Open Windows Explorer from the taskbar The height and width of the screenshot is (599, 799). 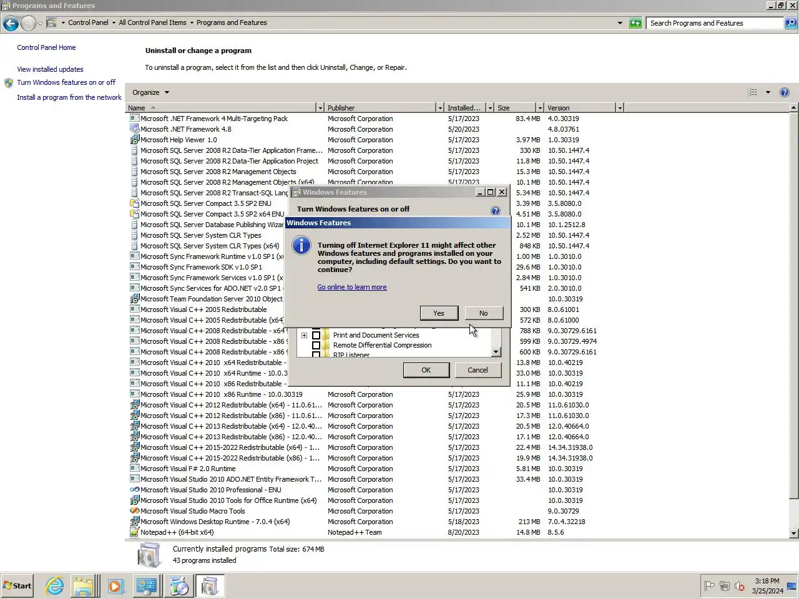point(83,586)
